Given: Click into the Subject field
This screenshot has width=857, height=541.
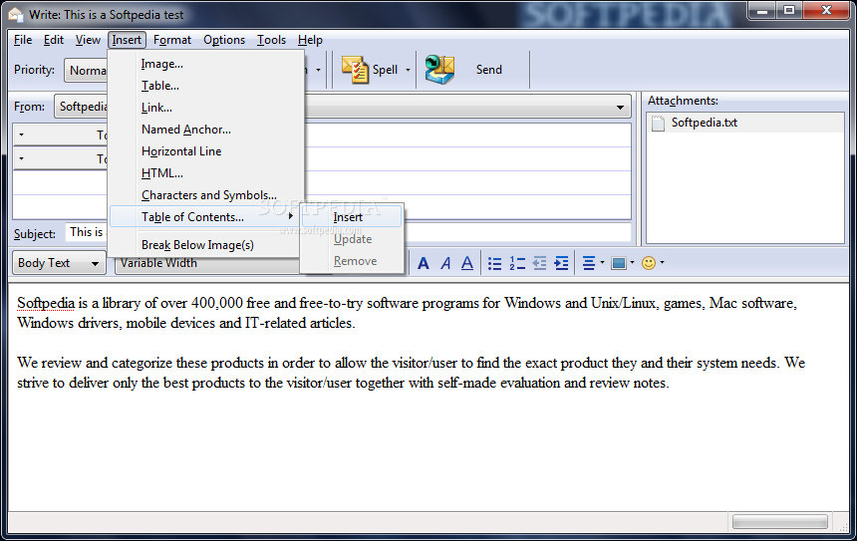Looking at the screenshot, I should coord(349,233).
